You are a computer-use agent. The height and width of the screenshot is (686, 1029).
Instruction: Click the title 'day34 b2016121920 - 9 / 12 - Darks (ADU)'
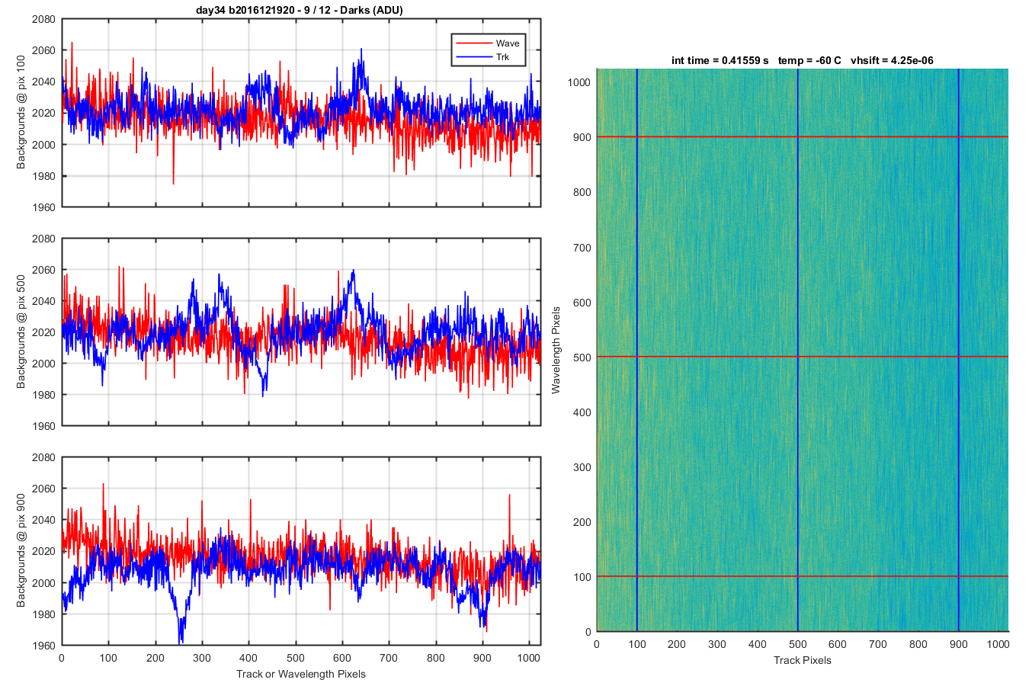click(300, 10)
